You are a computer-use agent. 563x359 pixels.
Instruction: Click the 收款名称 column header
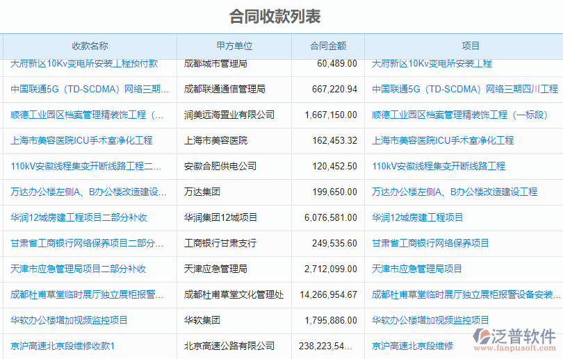(x=90, y=46)
